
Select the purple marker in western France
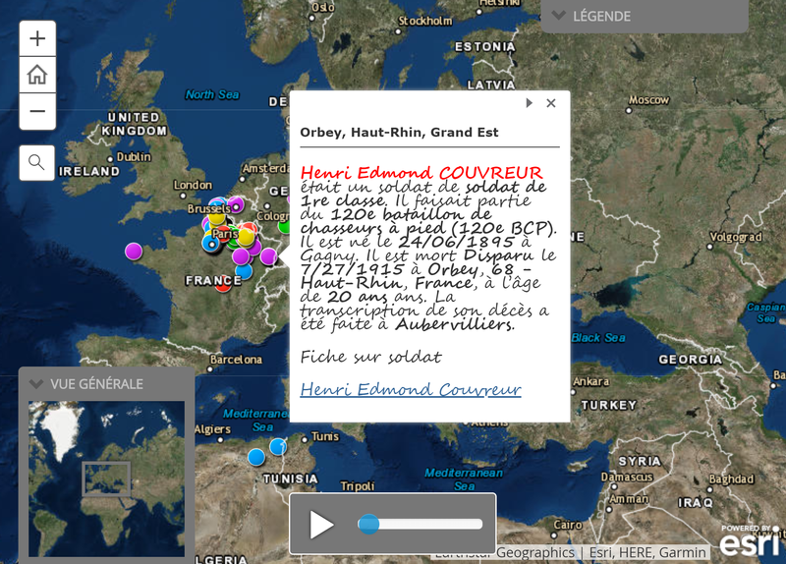tap(134, 251)
